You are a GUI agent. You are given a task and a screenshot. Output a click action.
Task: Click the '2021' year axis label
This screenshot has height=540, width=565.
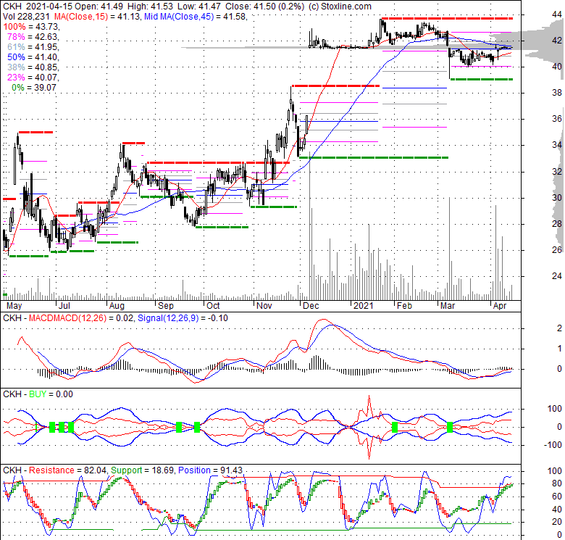tap(363, 306)
